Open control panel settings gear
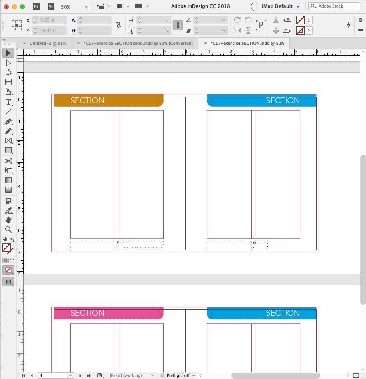The width and height of the screenshot is (366, 379). (361, 20)
